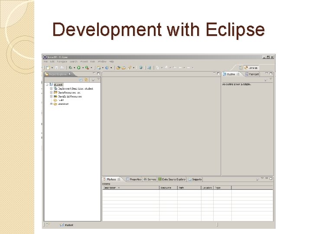Open New file dropdown arrow
Screen dimensions: 312x234
(52, 68)
